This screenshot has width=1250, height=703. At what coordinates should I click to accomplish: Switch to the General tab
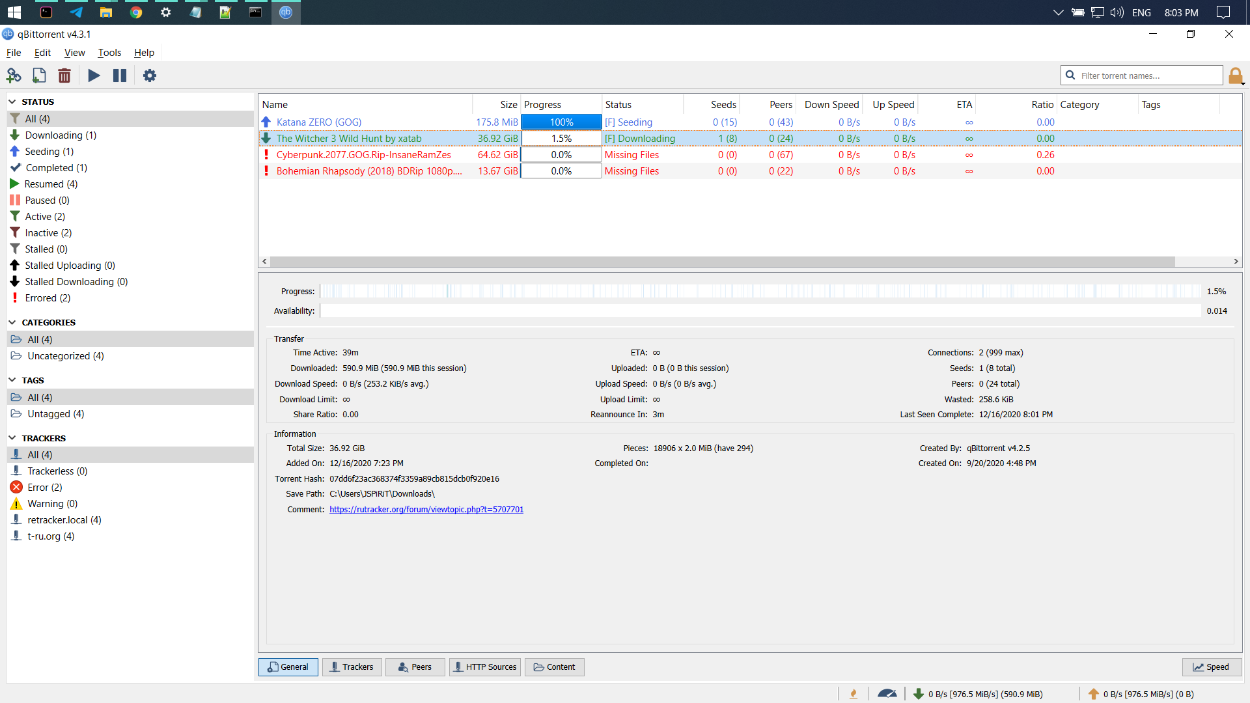tap(288, 667)
